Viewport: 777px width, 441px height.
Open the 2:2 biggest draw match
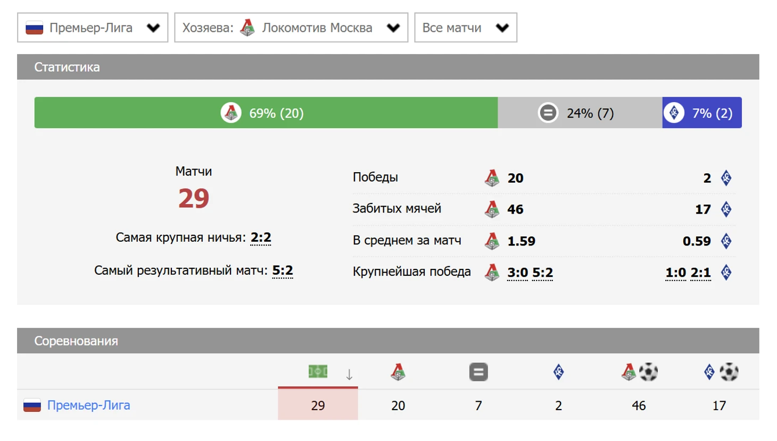pos(261,238)
